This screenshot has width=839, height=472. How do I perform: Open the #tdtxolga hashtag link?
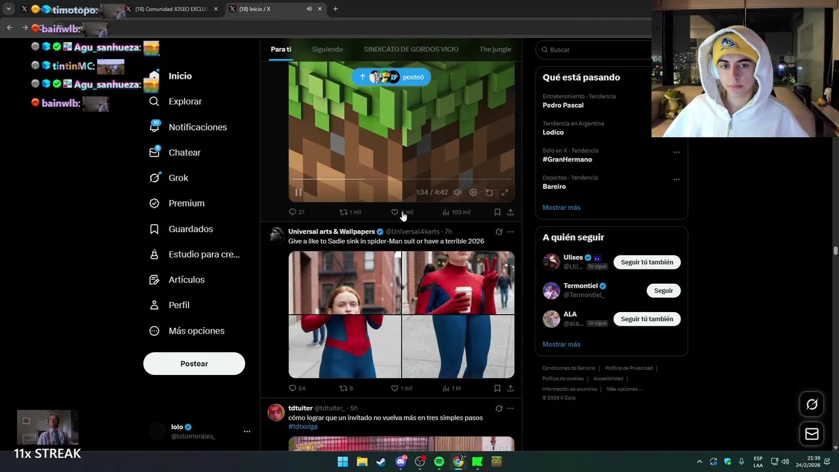(303, 427)
